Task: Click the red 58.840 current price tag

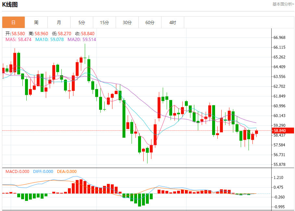Action: [283, 131]
